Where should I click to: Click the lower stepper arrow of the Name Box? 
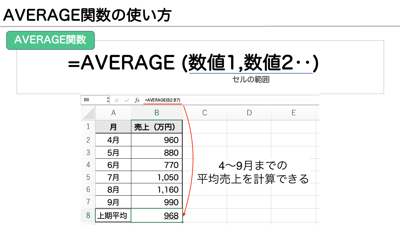[108, 101]
